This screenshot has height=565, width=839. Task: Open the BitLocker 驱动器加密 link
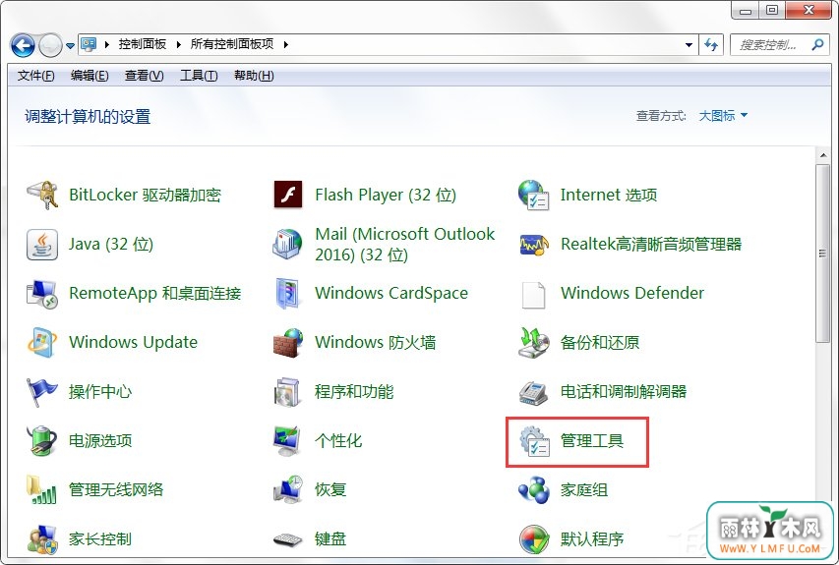pos(145,195)
